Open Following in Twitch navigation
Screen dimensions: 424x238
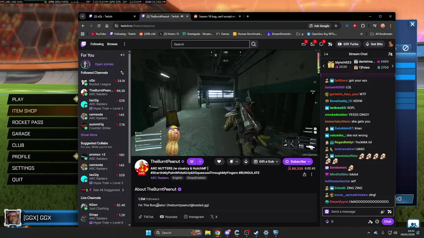point(97,44)
